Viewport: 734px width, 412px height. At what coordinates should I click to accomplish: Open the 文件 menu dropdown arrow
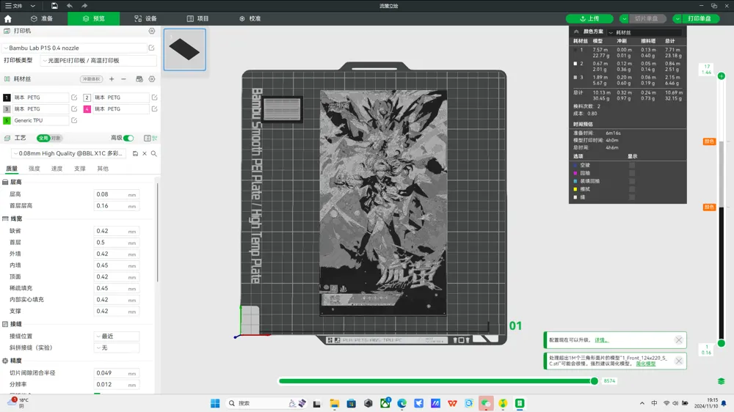point(32,6)
